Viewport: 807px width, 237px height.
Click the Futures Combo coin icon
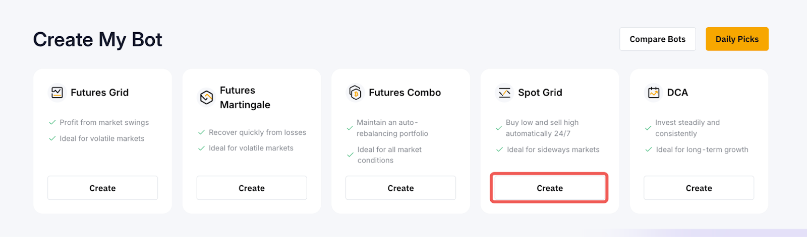356,93
